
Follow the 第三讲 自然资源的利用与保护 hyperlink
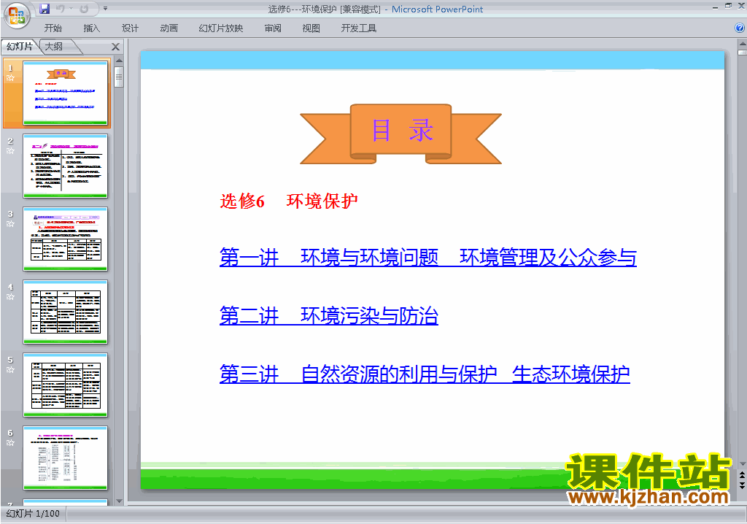click(x=425, y=374)
